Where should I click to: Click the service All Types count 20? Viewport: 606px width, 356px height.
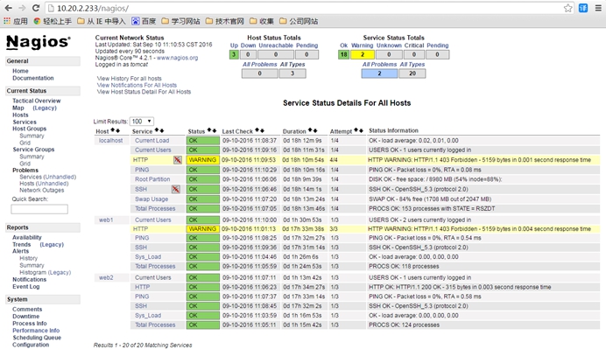[412, 73]
